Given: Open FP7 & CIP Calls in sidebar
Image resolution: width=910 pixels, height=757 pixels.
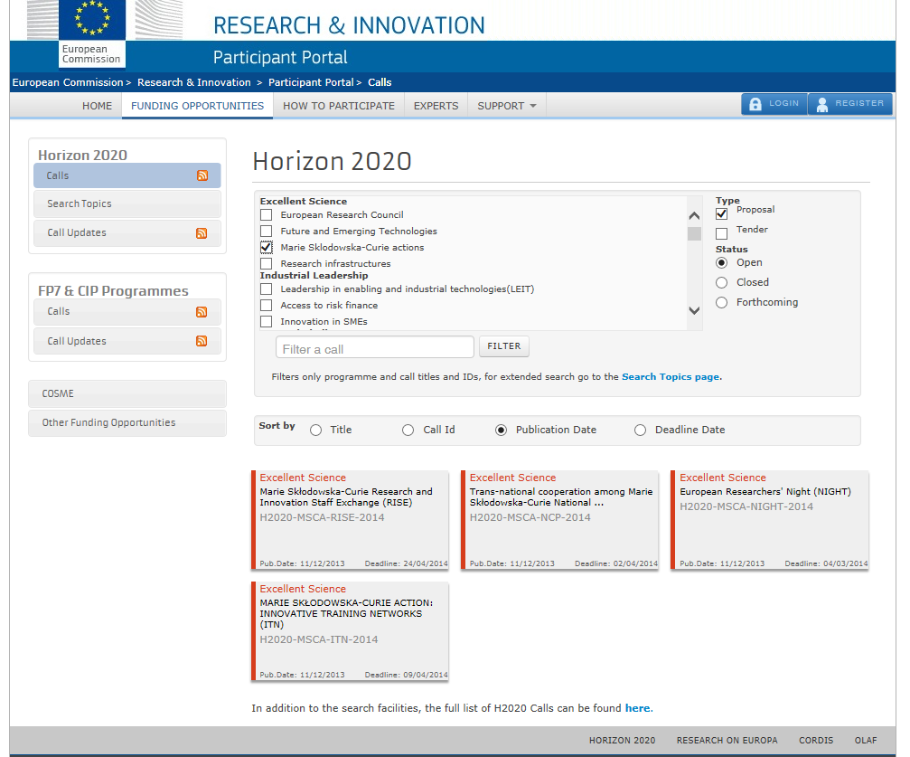Looking at the screenshot, I should [127, 312].
